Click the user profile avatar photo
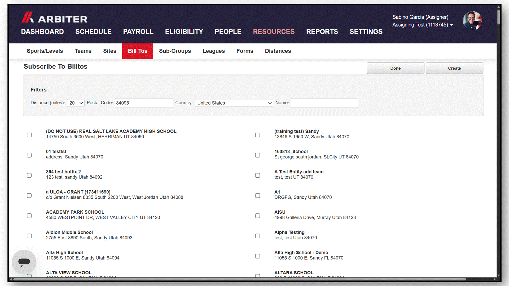Image resolution: width=509 pixels, height=286 pixels. coord(472,21)
